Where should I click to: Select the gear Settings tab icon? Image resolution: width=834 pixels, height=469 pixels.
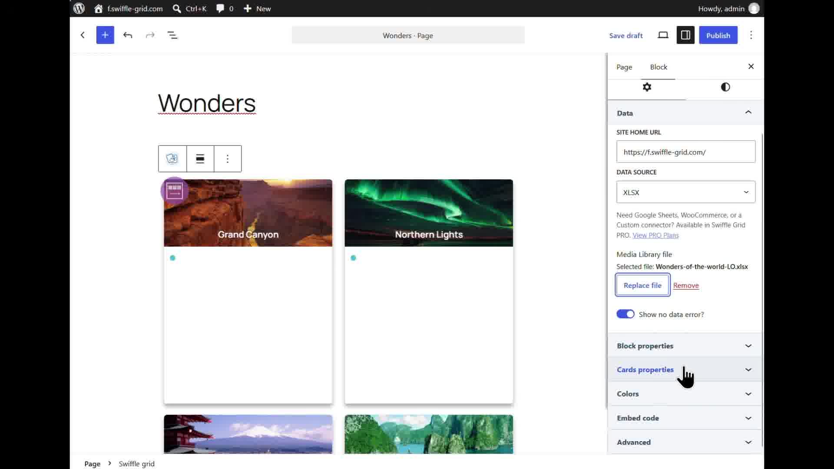tap(647, 87)
